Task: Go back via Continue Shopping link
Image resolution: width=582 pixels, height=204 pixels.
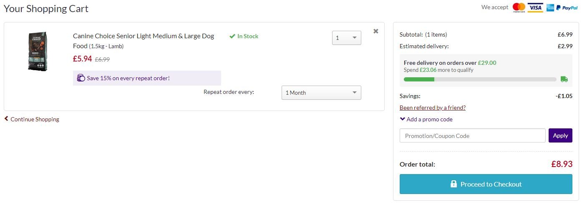Action: 35,119
